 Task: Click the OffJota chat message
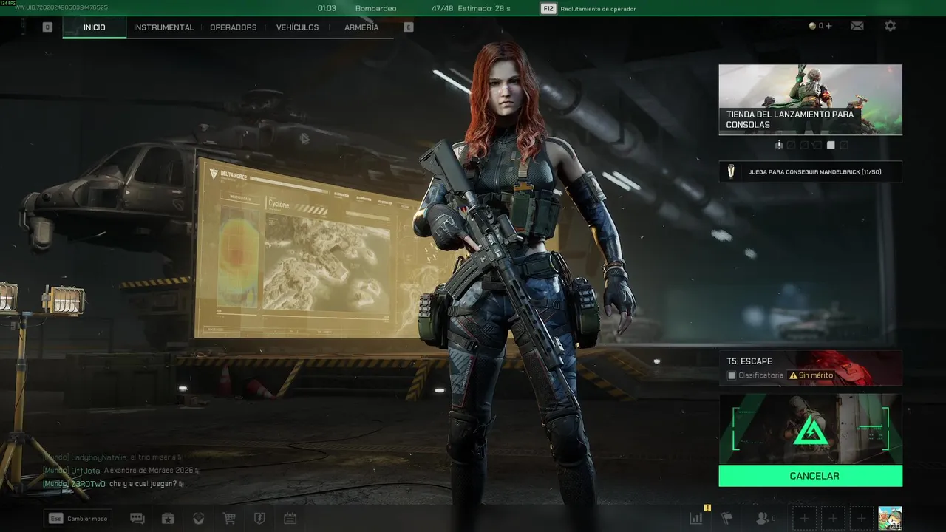click(x=120, y=471)
